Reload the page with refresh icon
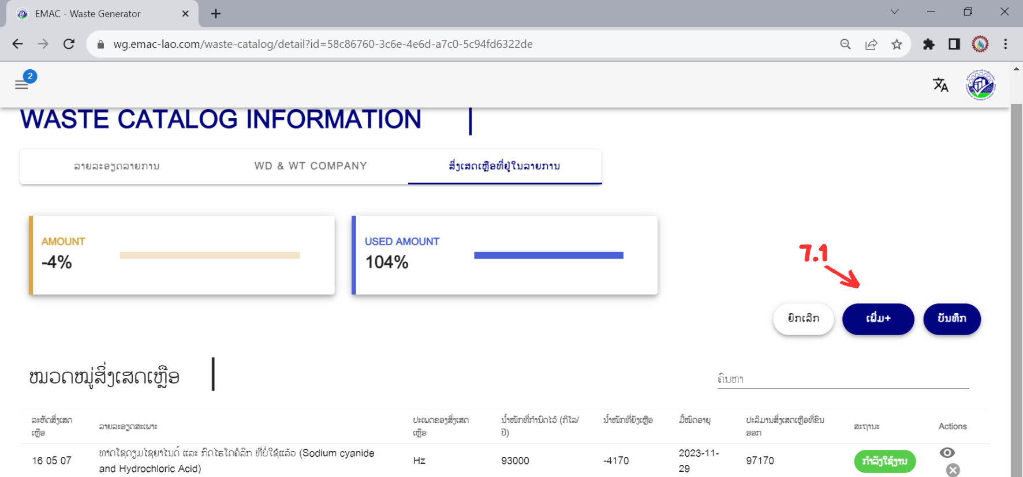The height and width of the screenshot is (477, 1023). [69, 44]
